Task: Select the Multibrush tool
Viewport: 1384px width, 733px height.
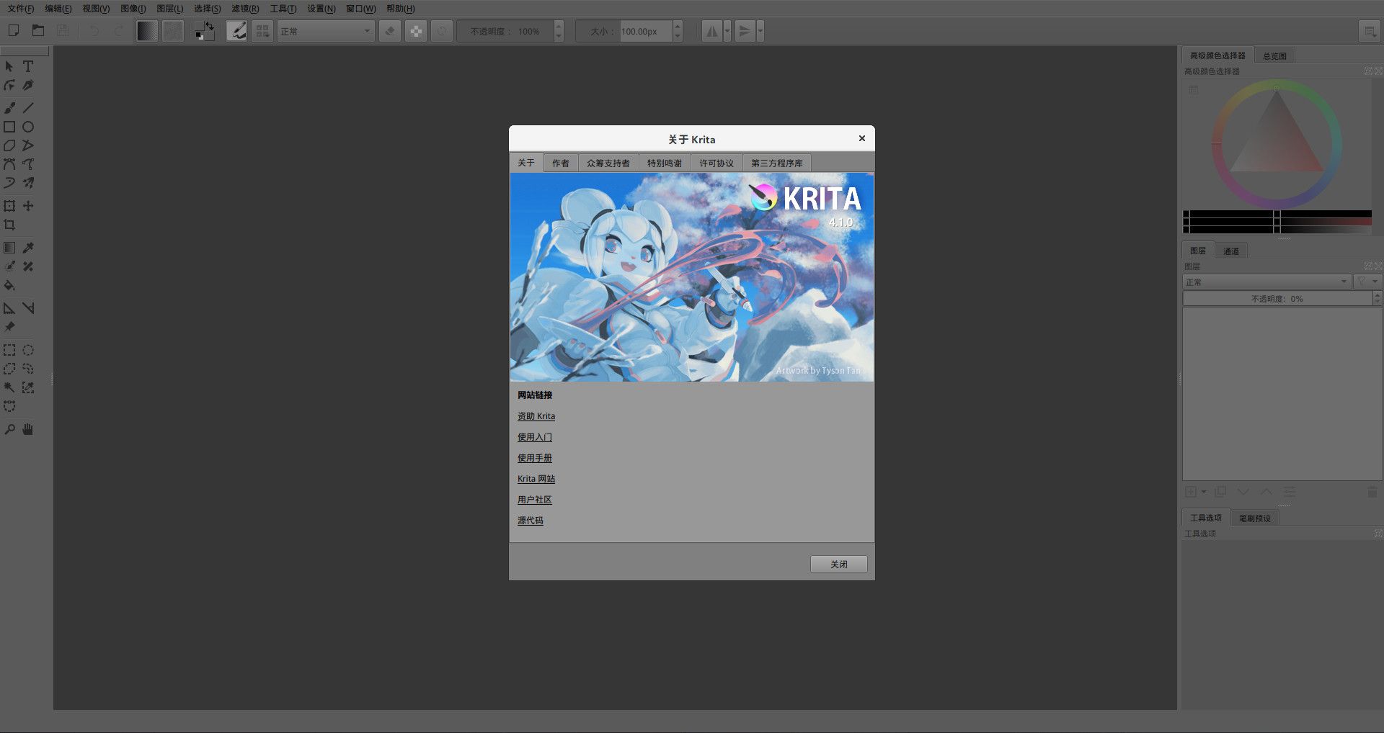Action: pos(28,183)
